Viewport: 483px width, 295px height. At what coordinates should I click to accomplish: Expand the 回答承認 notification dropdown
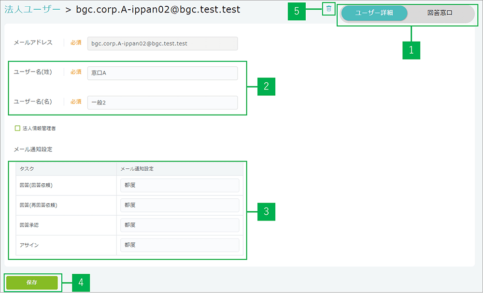180,225
